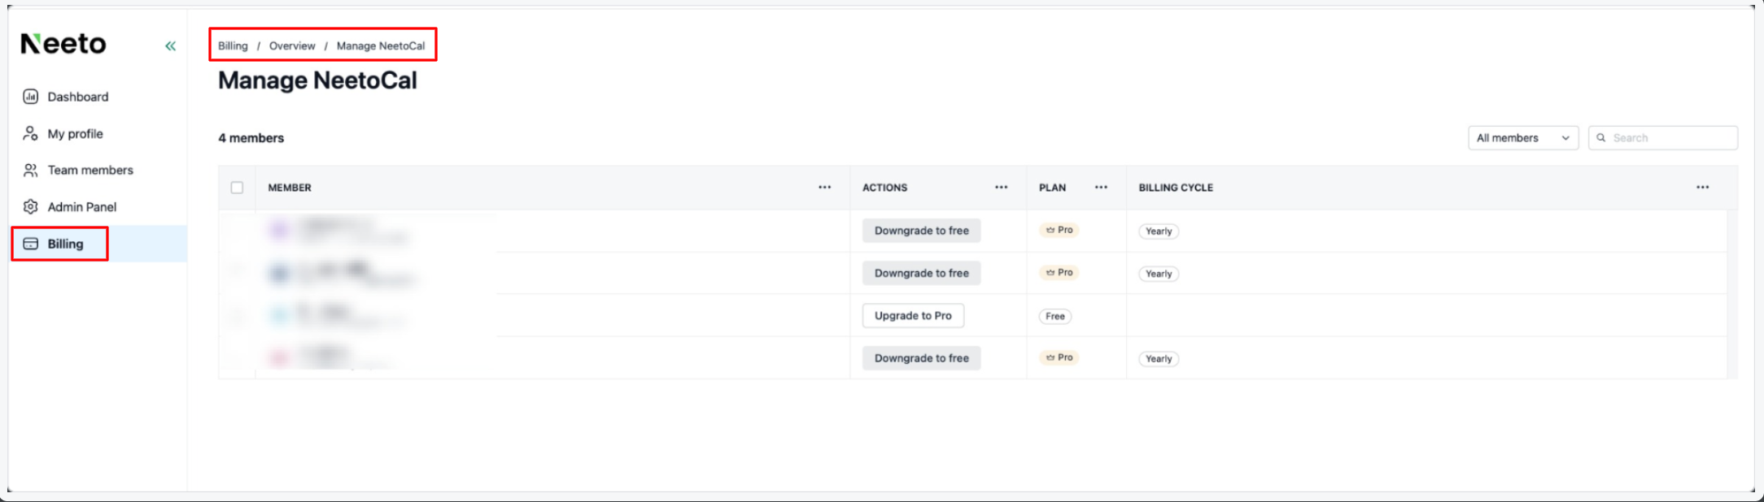This screenshot has height=502, width=1764.
Task: Open Actions column options ellipsis
Action: 1001,188
